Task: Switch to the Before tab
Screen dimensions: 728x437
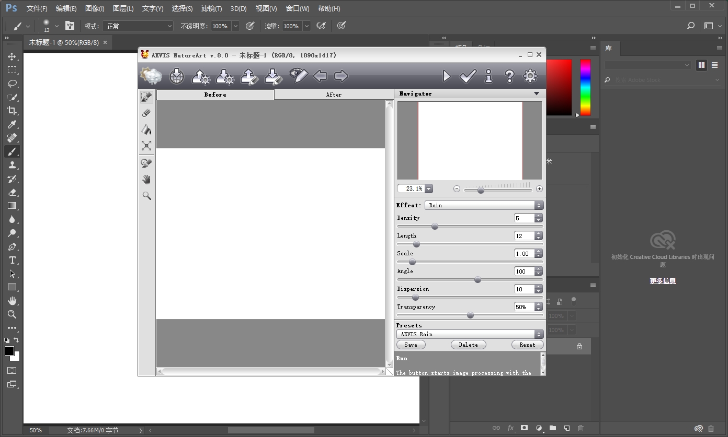Action: [x=215, y=95]
